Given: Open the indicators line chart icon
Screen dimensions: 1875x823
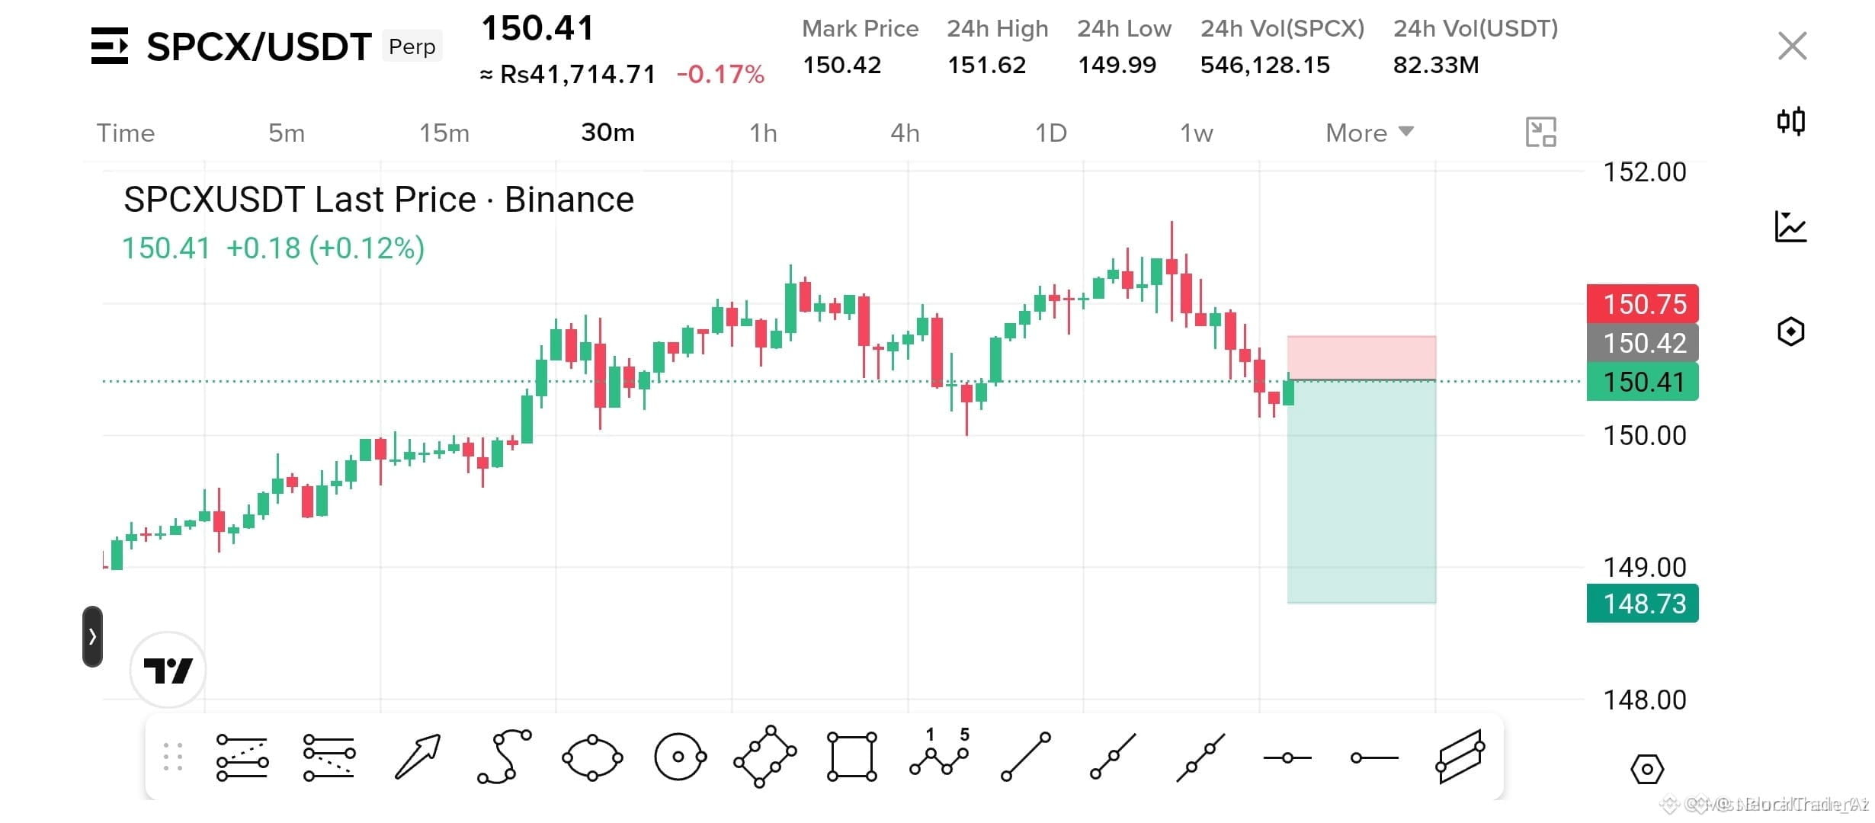Looking at the screenshot, I should (x=1791, y=226).
